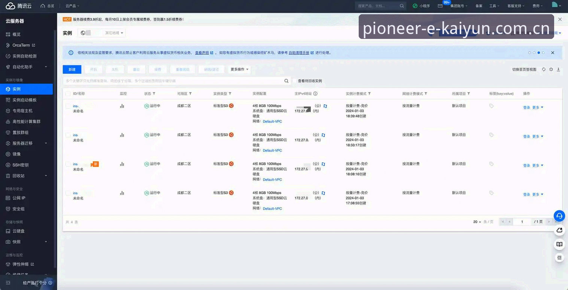Close the HOT renewal promotion banner
This screenshot has width=568, height=290.
[560, 19]
